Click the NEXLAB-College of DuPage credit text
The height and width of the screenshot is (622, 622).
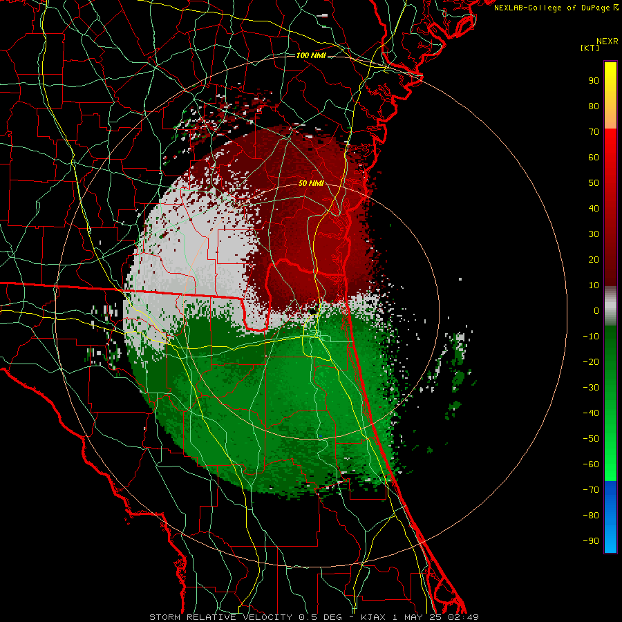pyautogui.click(x=556, y=8)
